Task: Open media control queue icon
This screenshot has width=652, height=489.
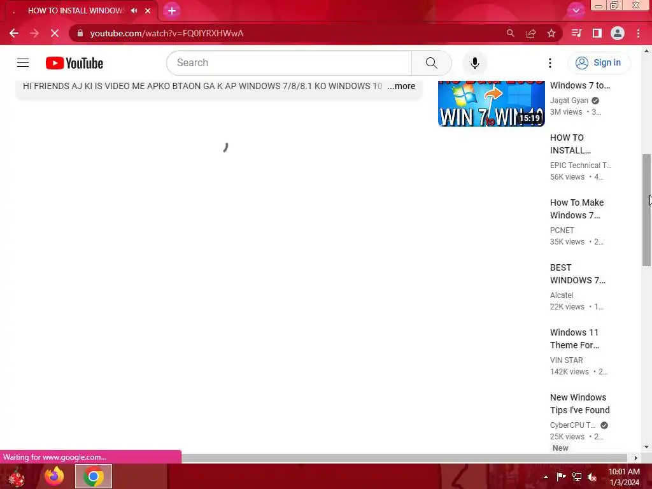Action: click(x=576, y=33)
